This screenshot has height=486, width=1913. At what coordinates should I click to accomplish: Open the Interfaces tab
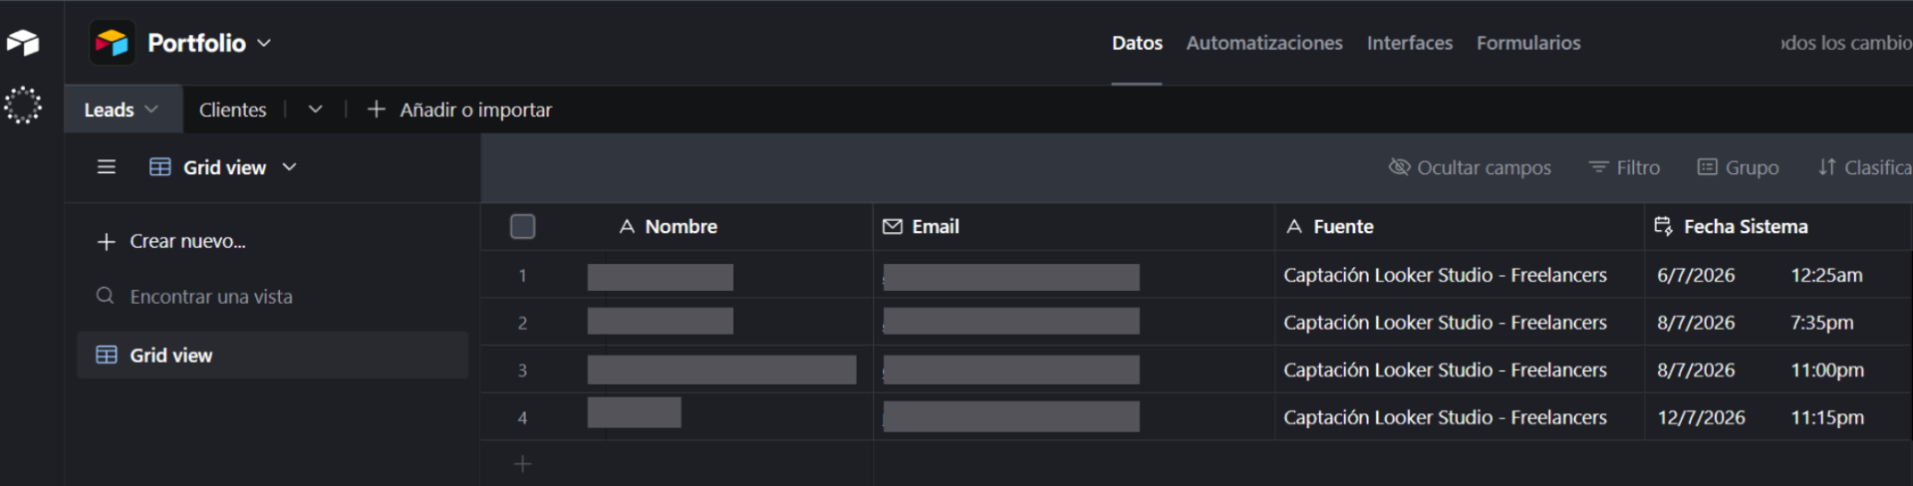(1409, 43)
